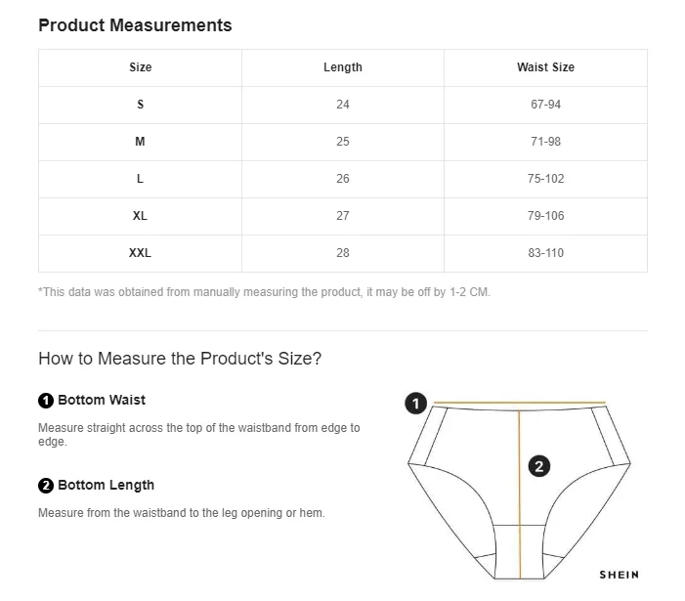
Task: Click the S size row label
Action: (x=141, y=105)
